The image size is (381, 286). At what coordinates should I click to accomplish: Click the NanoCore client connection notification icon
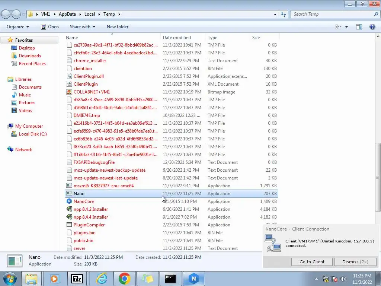(x=273, y=243)
